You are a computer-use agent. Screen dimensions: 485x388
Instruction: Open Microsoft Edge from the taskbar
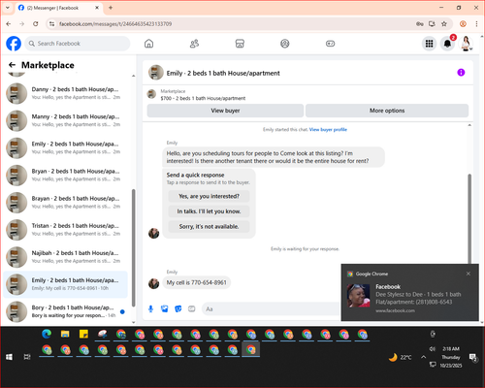pos(47,334)
